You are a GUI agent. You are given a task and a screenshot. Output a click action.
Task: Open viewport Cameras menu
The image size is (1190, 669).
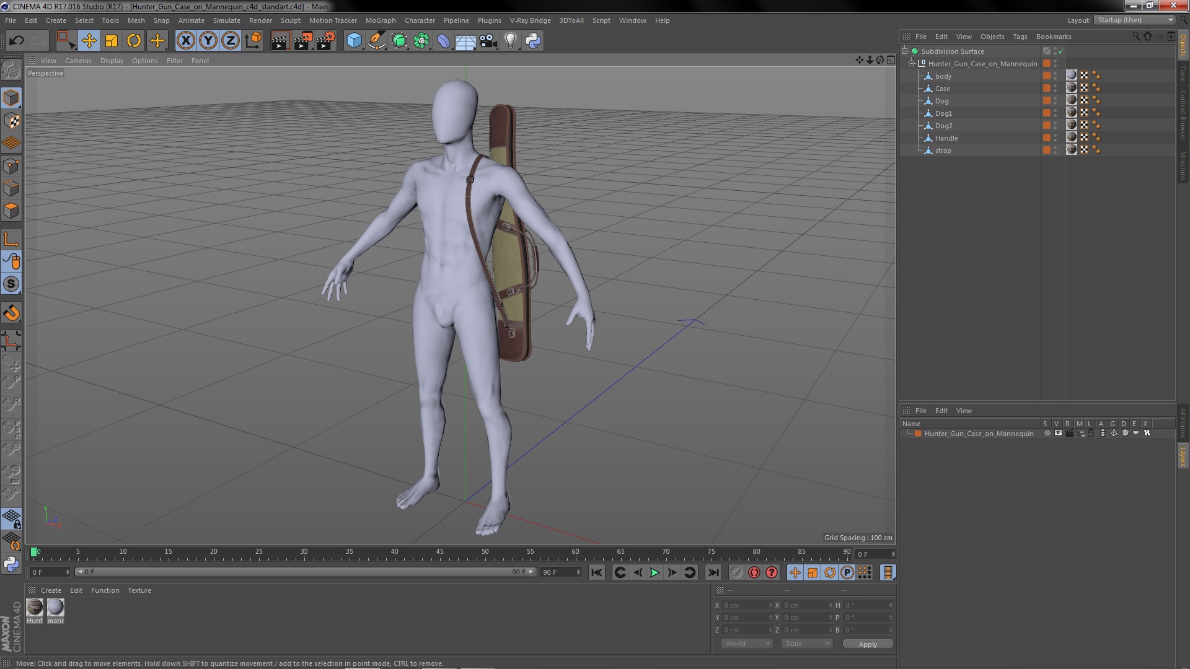point(78,61)
